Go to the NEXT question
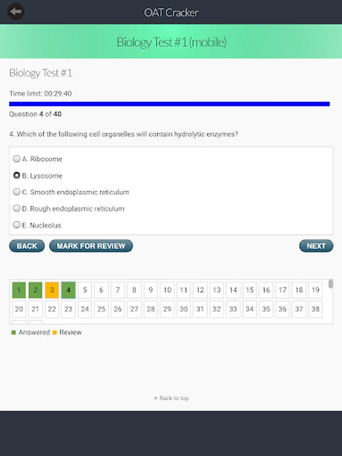 coord(316,246)
